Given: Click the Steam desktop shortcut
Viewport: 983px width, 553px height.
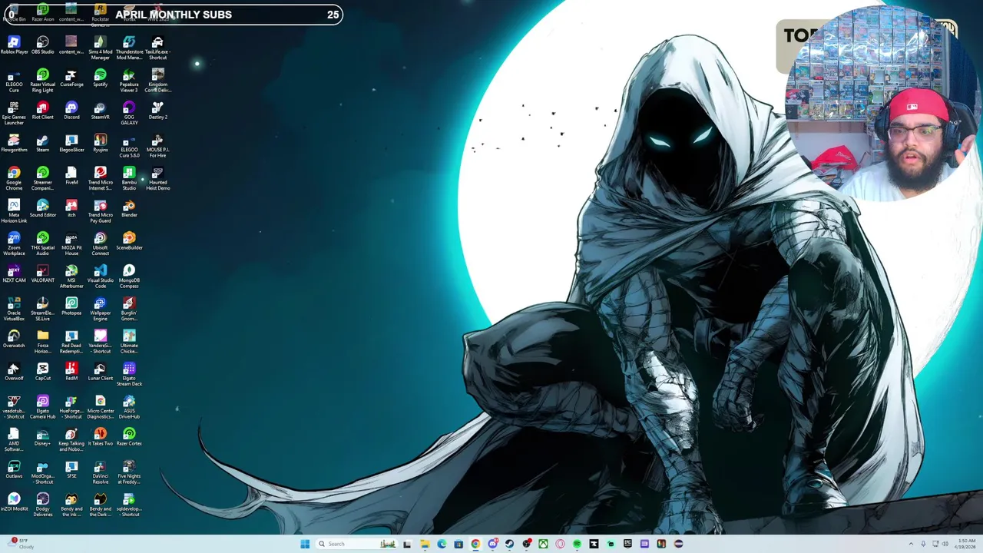Looking at the screenshot, I should [43, 143].
